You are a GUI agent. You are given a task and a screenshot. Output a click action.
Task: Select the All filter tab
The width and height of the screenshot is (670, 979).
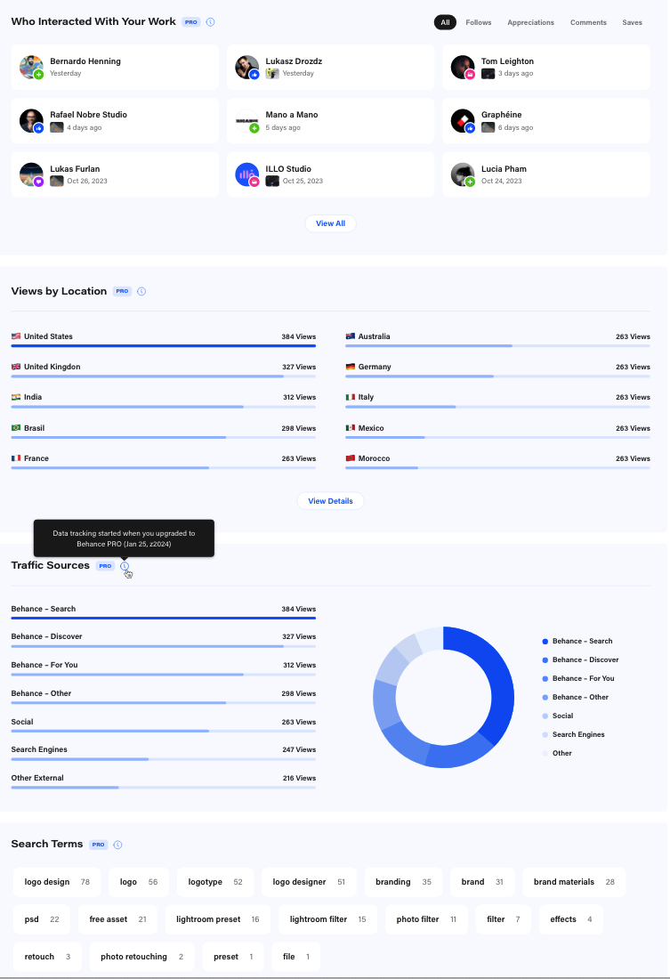click(445, 22)
